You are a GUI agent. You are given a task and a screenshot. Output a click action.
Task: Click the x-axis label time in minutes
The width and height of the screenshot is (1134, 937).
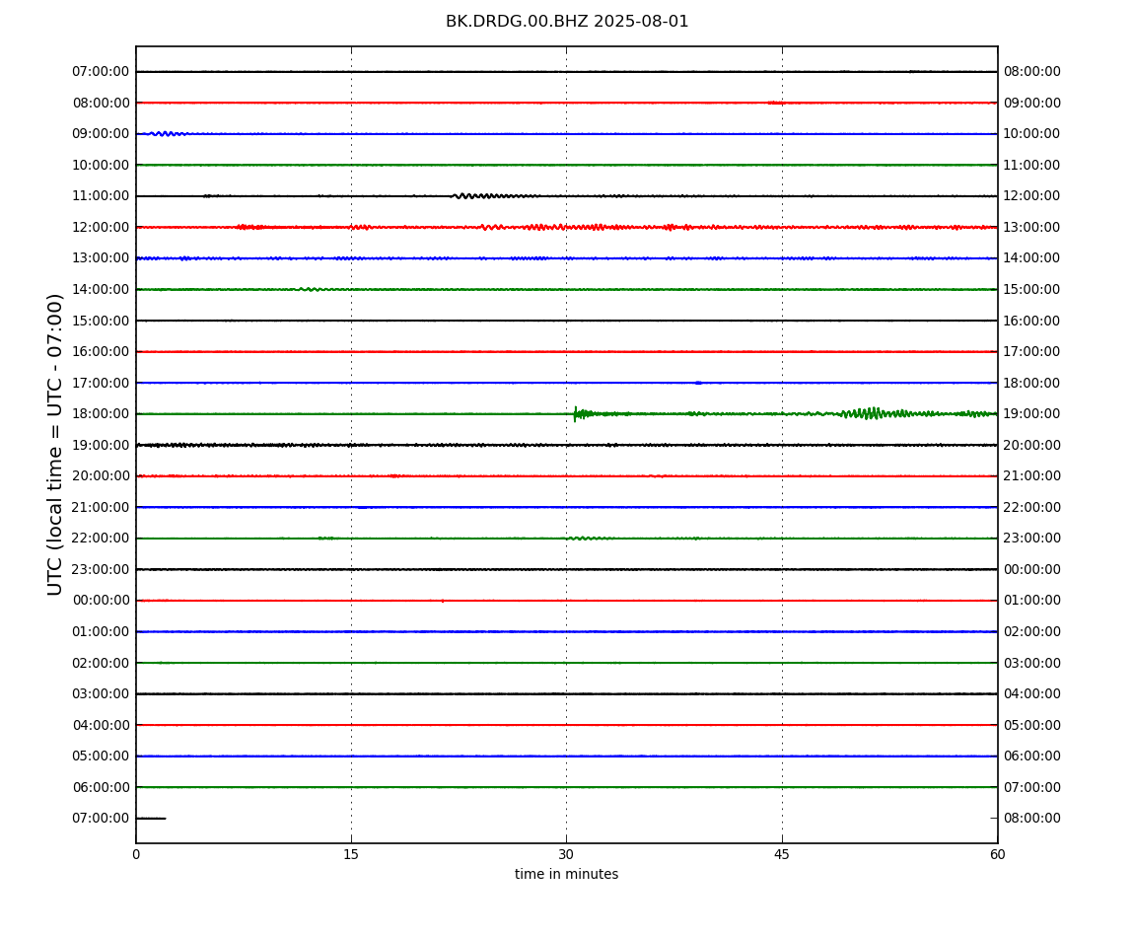[566, 874]
